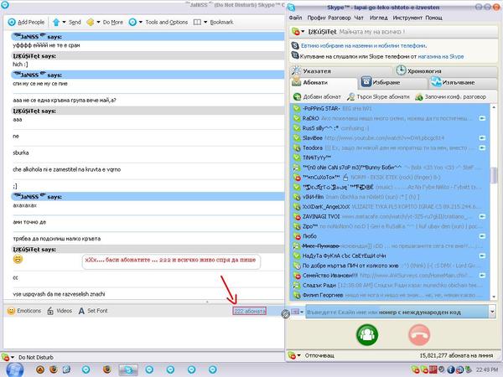This screenshot has width=503, height=377.
Task: Click the Set Font A icon
Action: click(x=81, y=311)
